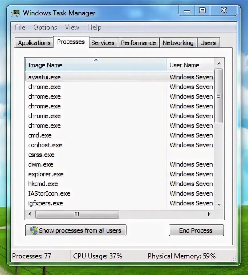
Task: Select the avastui.exe process row
Action: pos(120,77)
